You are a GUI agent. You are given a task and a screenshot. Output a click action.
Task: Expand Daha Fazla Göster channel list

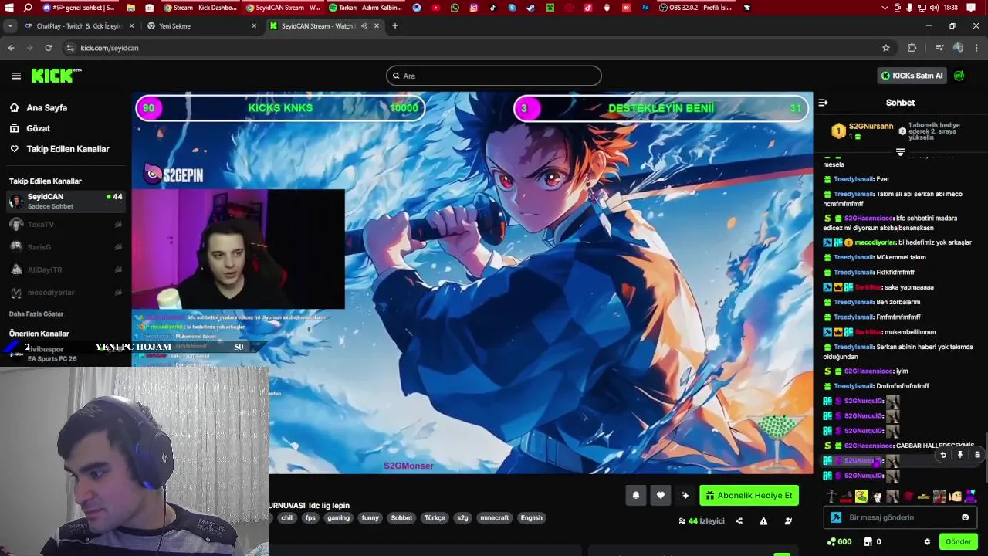click(x=36, y=314)
